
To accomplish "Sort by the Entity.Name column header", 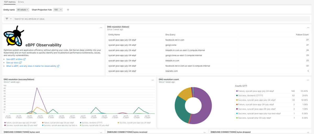I will 114,34.
